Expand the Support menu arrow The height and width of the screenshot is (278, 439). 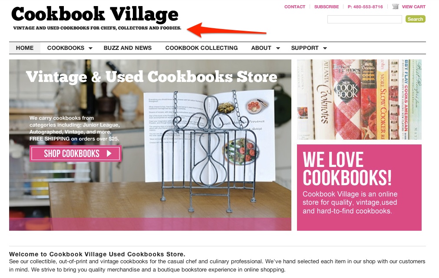(325, 49)
